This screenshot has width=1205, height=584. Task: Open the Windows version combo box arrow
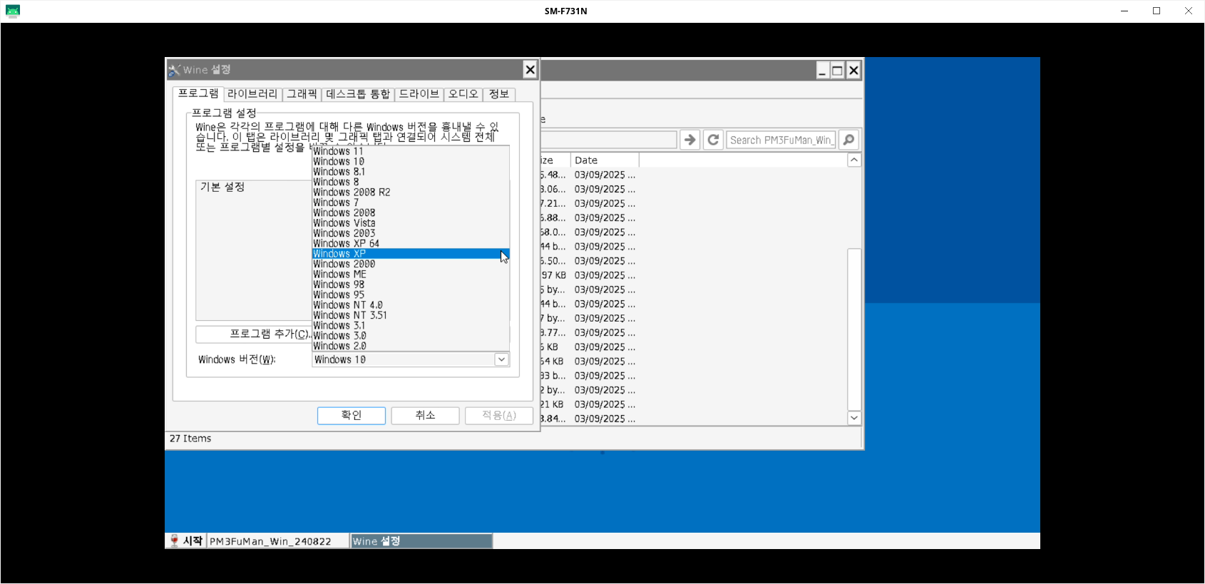(x=501, y=359)
